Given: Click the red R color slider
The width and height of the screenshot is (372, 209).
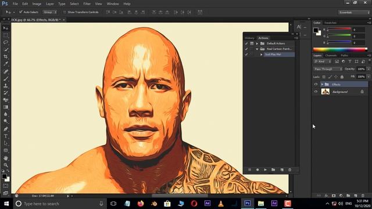Looking at the screenshot, I should pos(339,29).
